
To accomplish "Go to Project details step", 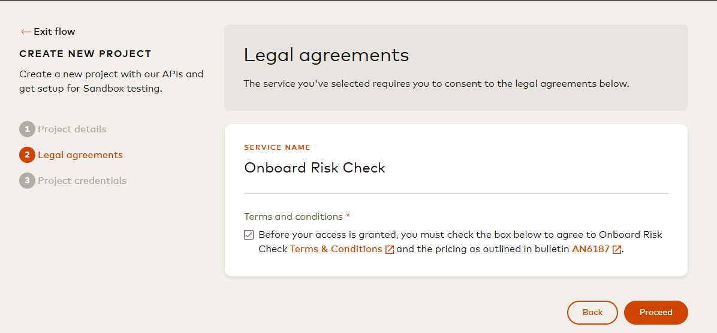I will [x=73, y=129].
